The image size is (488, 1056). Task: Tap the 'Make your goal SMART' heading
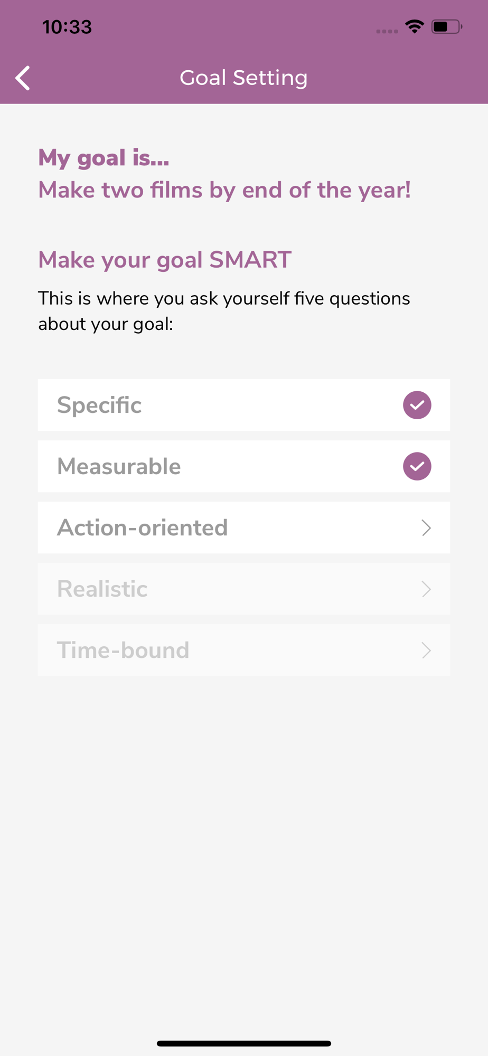click(165, 260)
